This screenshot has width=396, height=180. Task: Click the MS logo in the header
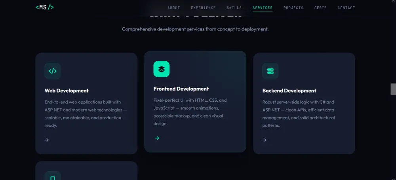tap(45, 8)
